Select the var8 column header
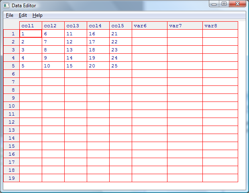 coord(220,26)
